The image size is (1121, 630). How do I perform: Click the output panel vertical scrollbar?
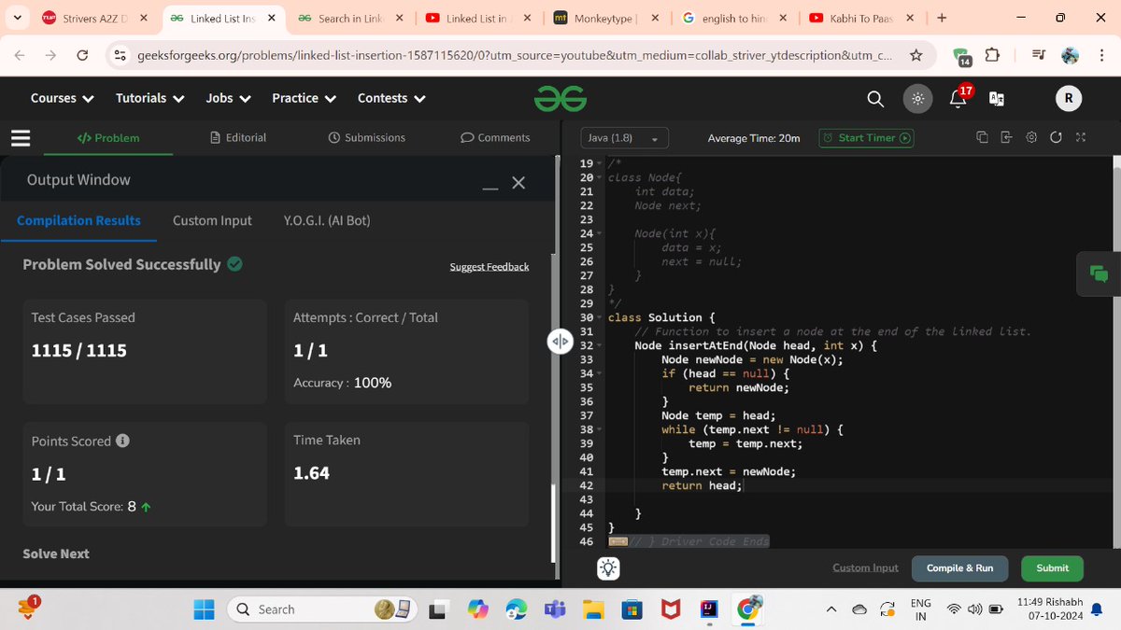554,523
